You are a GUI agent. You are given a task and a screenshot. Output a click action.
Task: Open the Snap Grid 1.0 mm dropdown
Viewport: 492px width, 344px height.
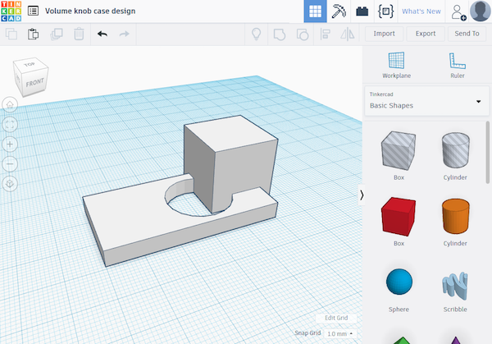[340, 333]
